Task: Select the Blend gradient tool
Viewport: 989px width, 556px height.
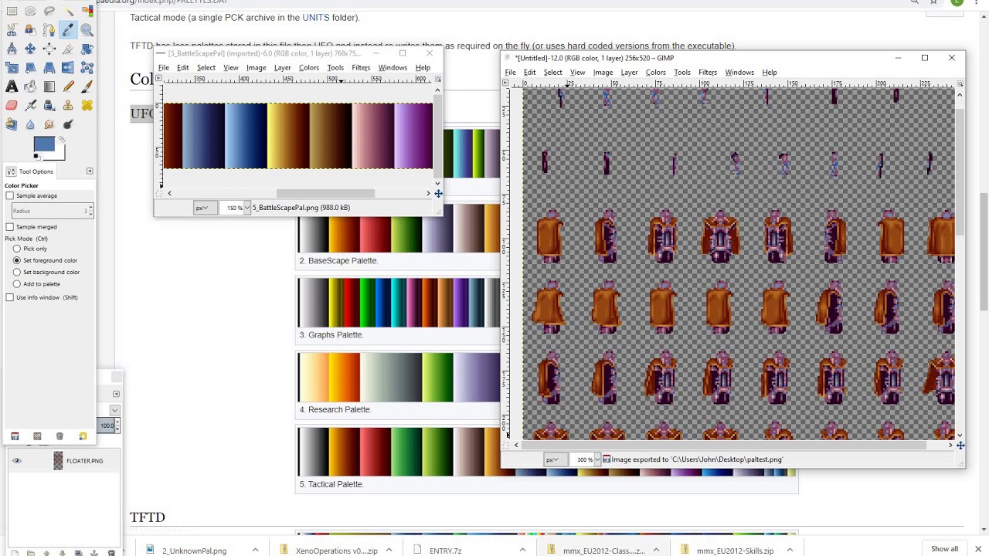Action: point(49,86)
